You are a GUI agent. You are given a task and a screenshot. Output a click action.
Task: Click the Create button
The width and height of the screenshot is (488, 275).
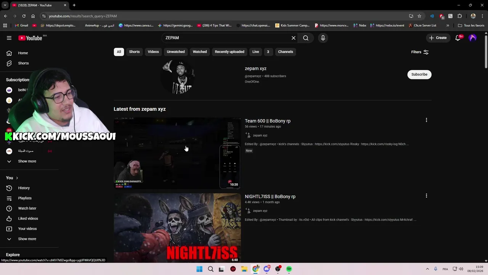tap(438, 38)
